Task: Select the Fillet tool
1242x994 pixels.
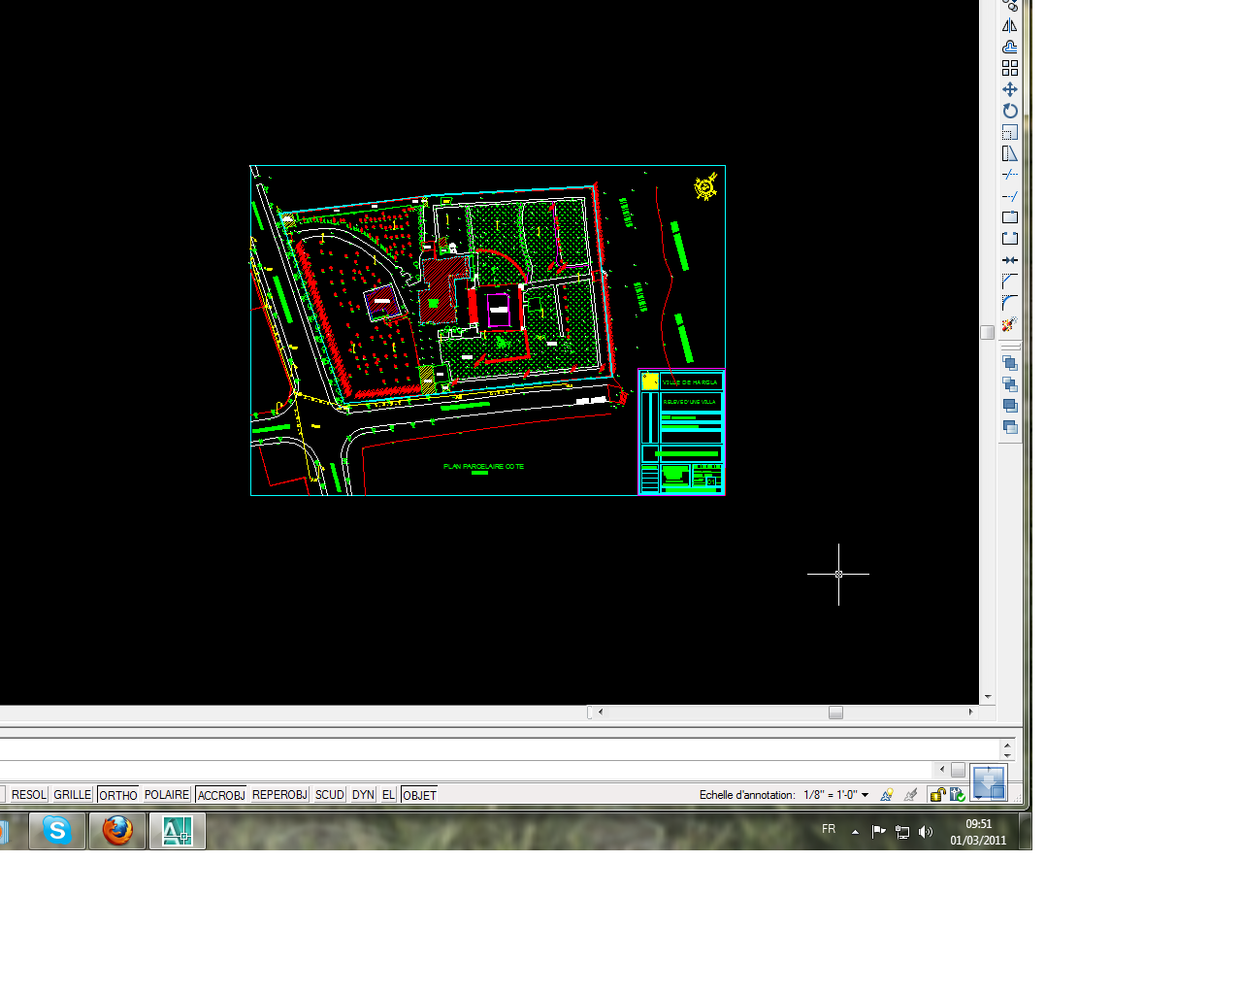Action: coord(1010,303)
